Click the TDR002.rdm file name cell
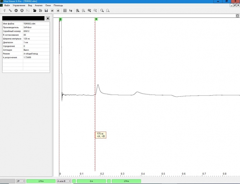Screen dimensions: 240x184 point(36,24)
